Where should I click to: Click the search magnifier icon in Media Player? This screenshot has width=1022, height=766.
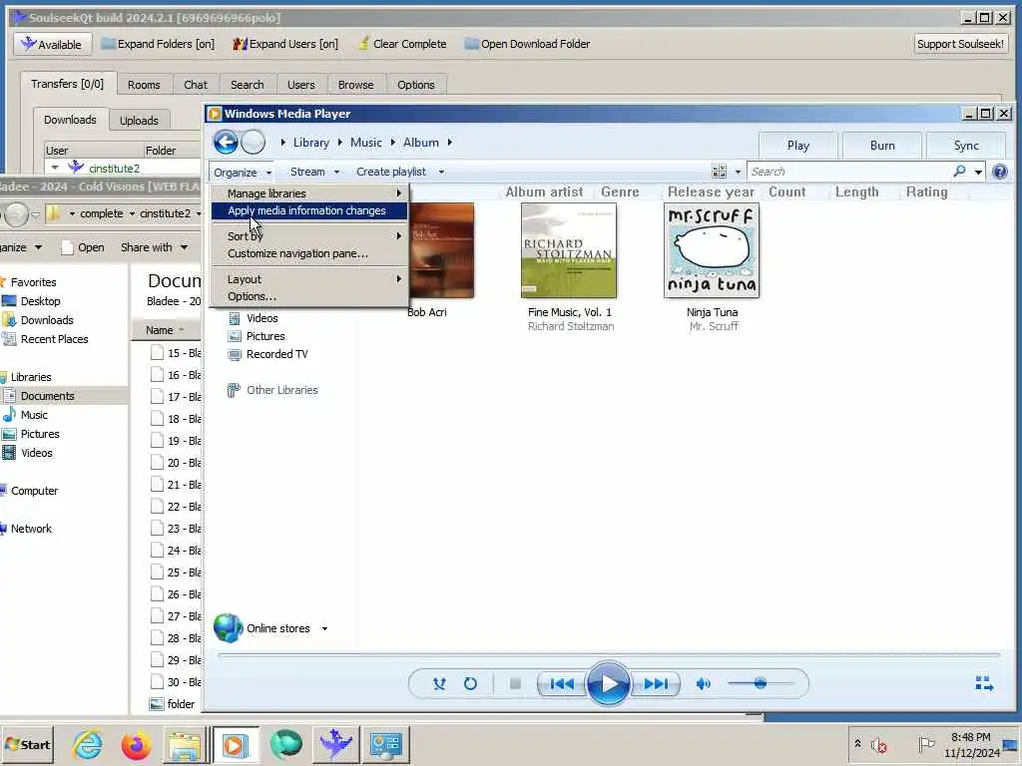tap(959, 172)
